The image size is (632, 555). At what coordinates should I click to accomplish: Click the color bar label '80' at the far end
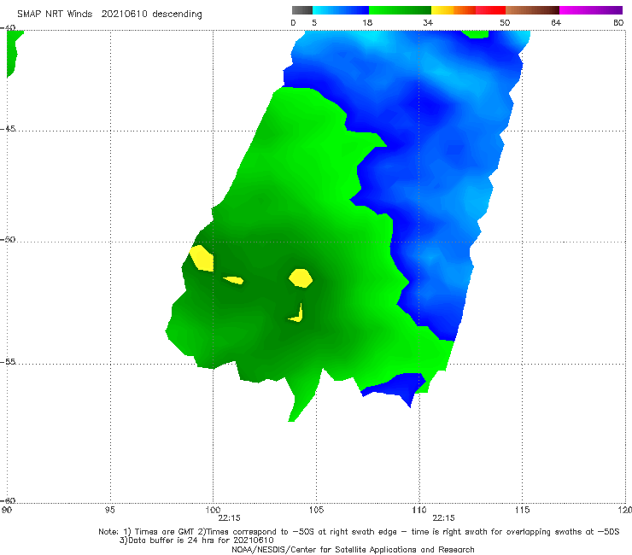coord(618,23)
